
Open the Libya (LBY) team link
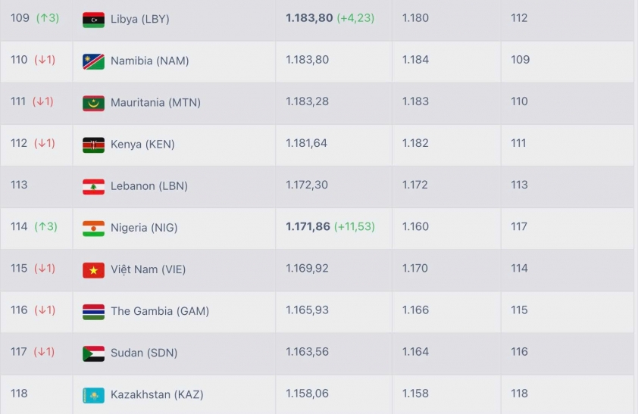(x=139, y=19)
